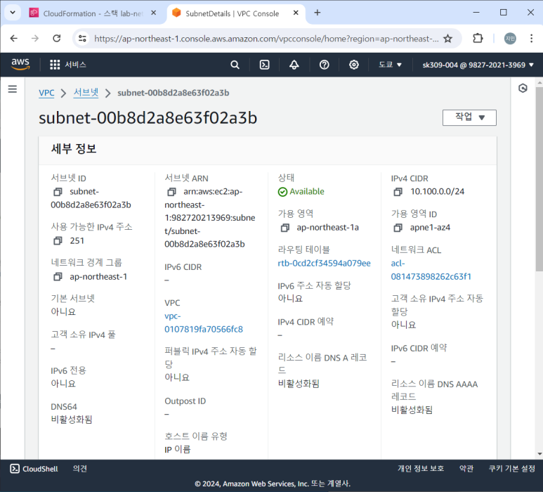Open CloudShell in the footer
This screenshot has width=543, height=492.
34,469
